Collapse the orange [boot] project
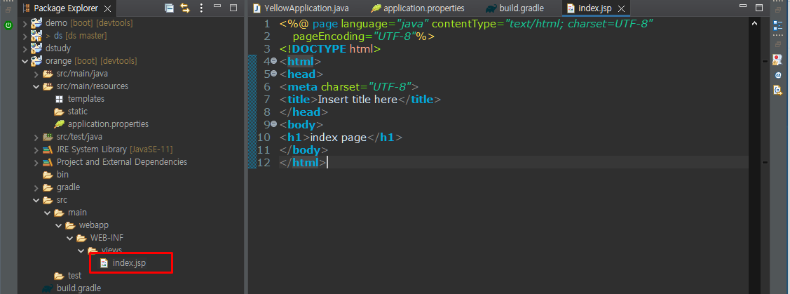This screenshot has width=790, height=294. pos(25,61)
